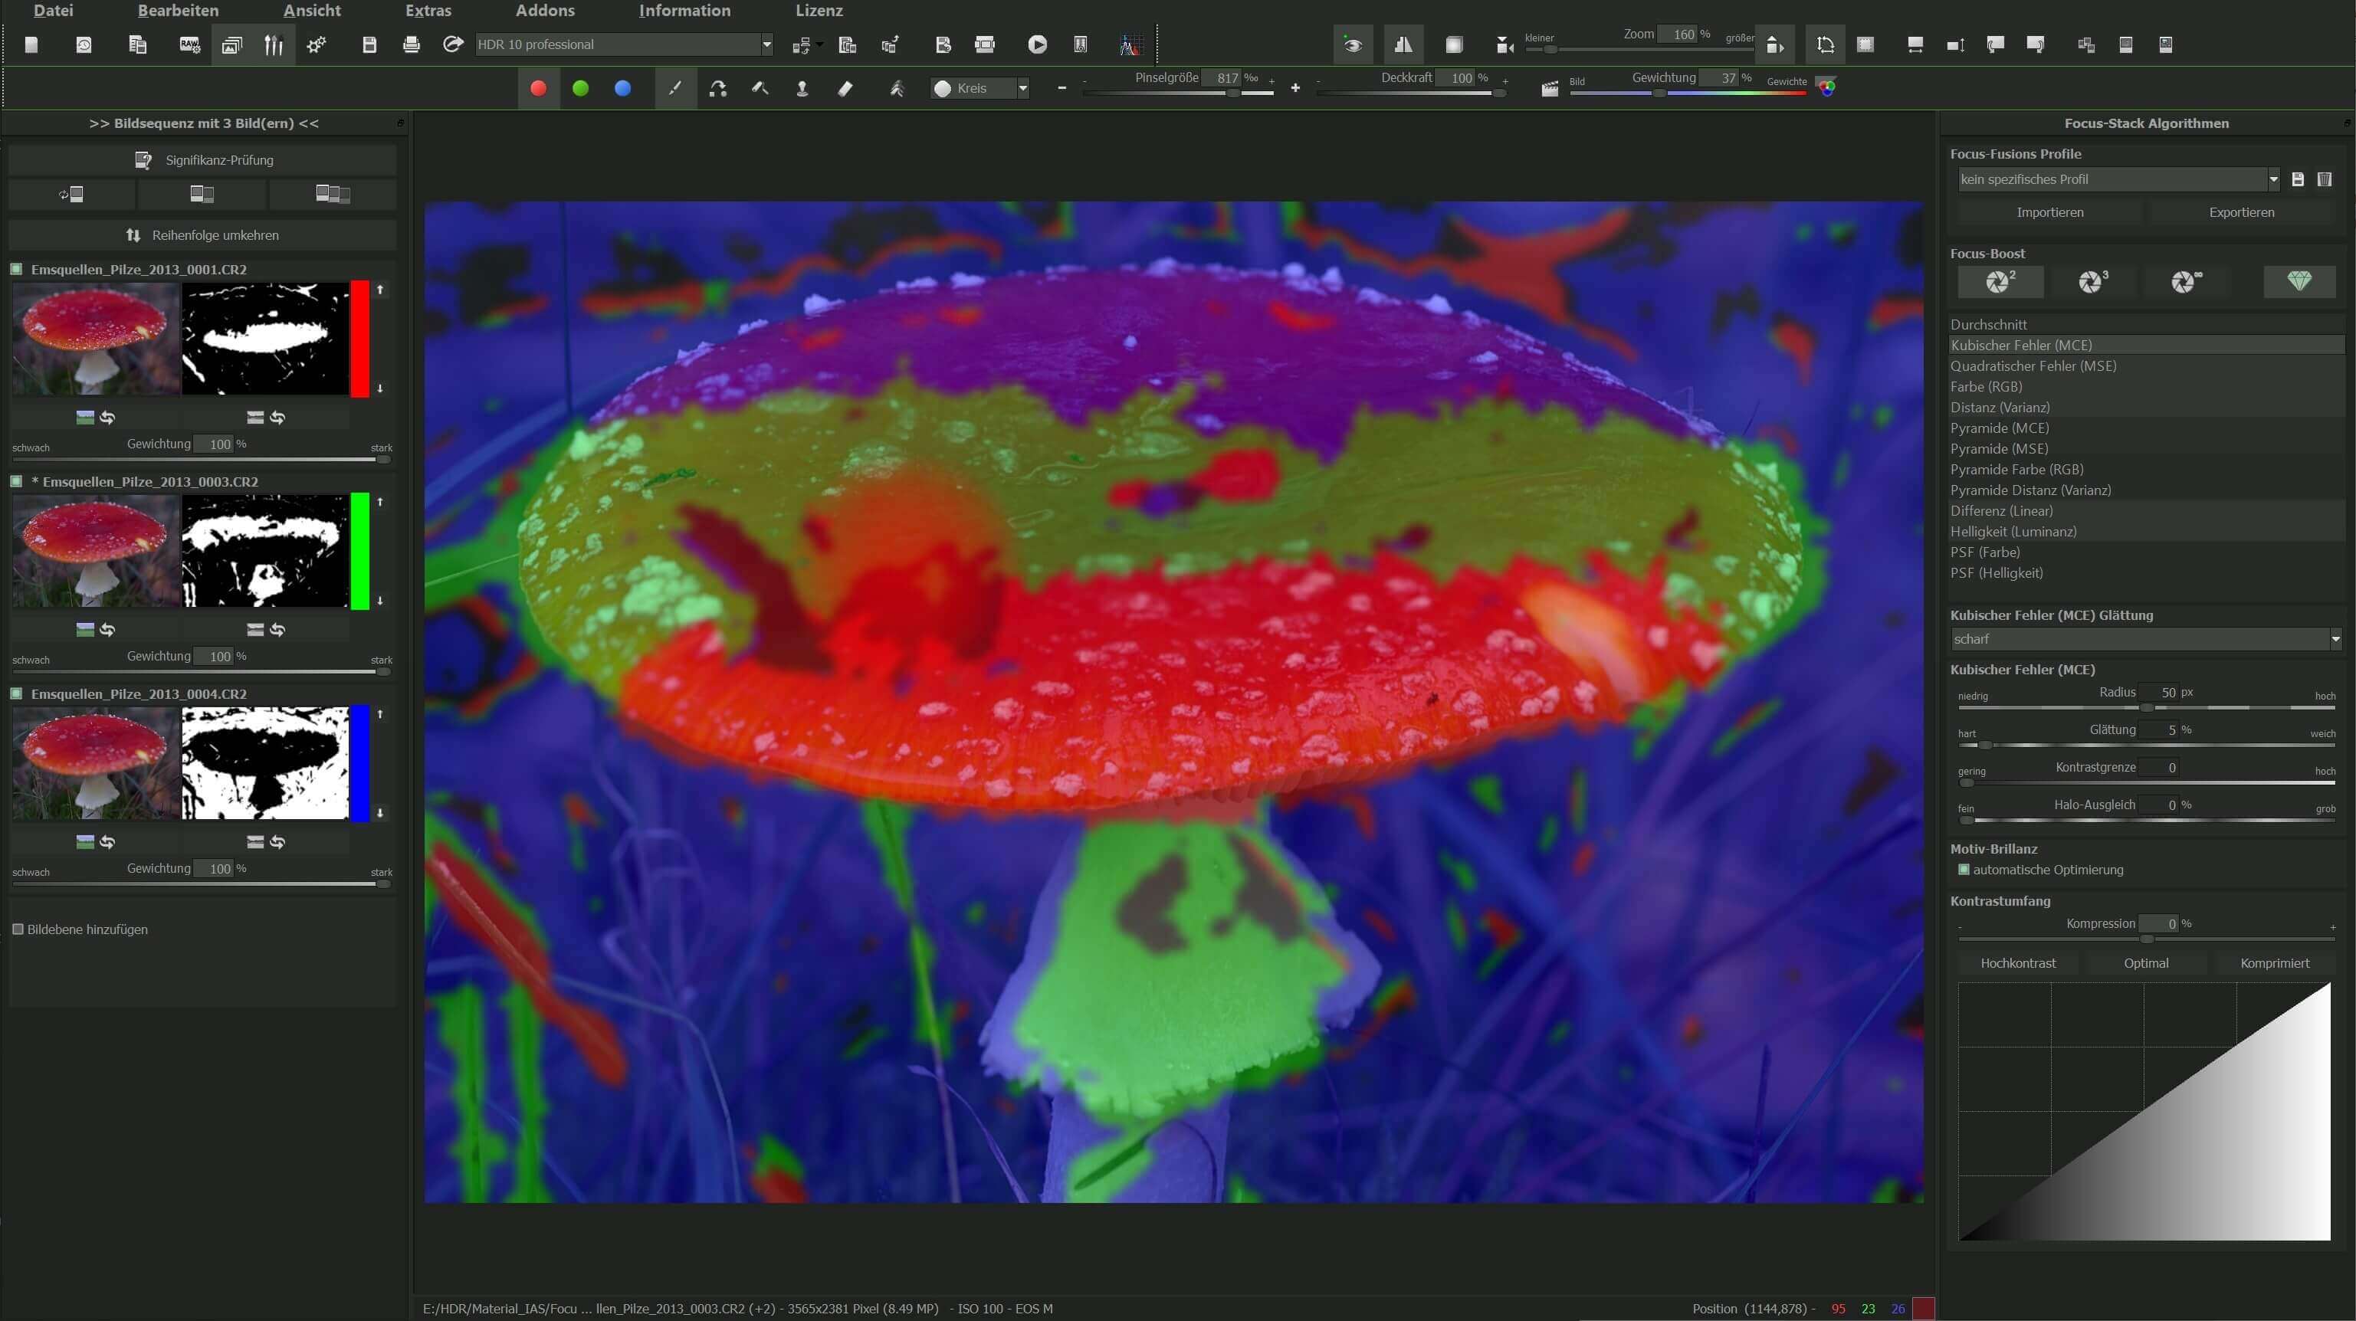Click mask thumbnail of Emsquellen_Pilze_2013_0004.CR2
This screenshot has width=2356, height=1321.
pos(265,762)
